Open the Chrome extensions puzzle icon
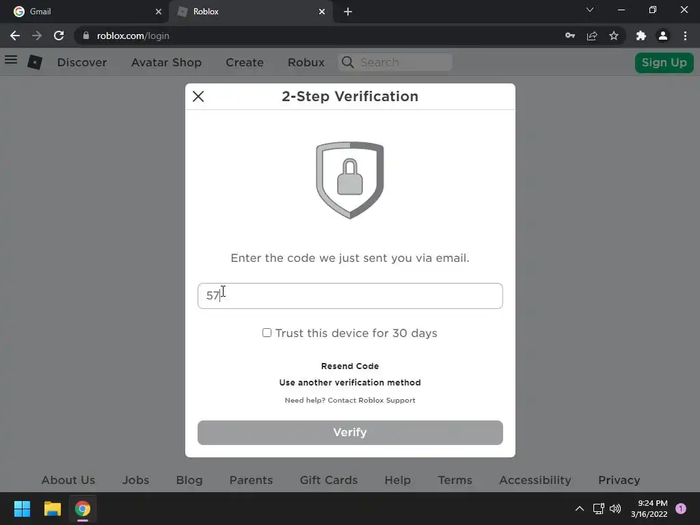The height and width of the screenshot is (525, 700). click(x=641, y=36)
